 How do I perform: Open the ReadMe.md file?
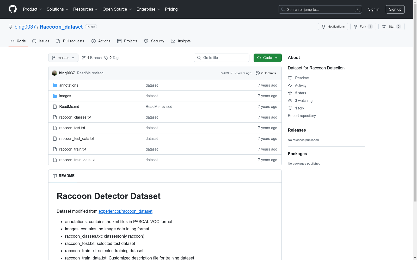tap(69, 107)
